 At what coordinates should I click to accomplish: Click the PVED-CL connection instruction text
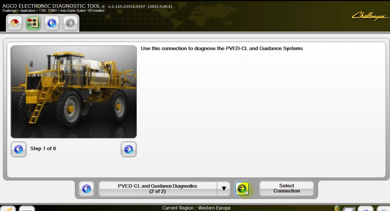point(222,49)
